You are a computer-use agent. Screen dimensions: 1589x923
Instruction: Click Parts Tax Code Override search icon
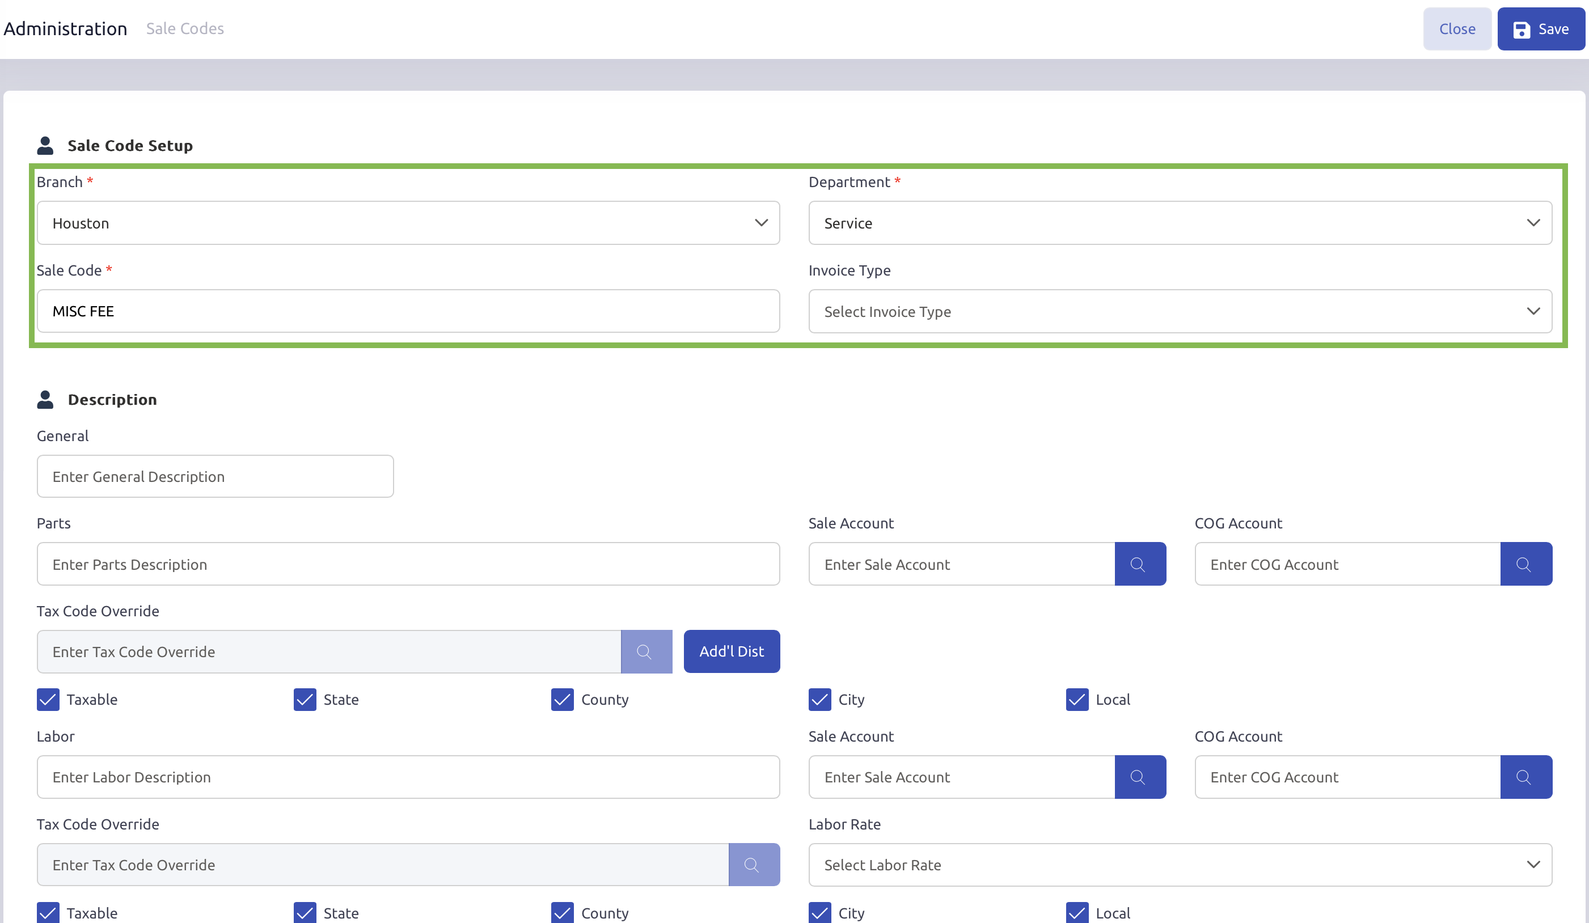click(646, 652)
